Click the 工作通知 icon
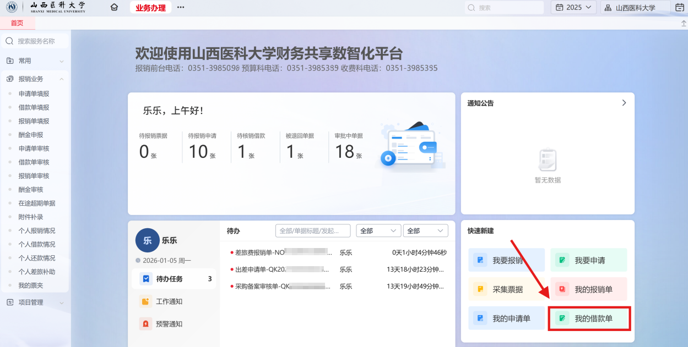688x347 pixels. (145, 301)
